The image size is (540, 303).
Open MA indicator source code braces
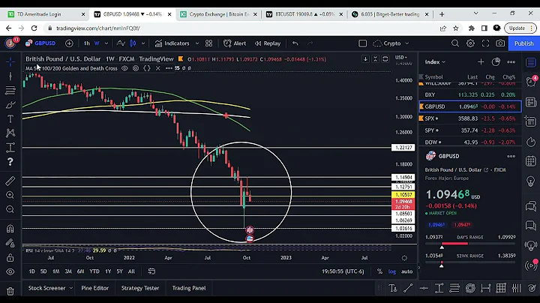(x=147, y=68)
